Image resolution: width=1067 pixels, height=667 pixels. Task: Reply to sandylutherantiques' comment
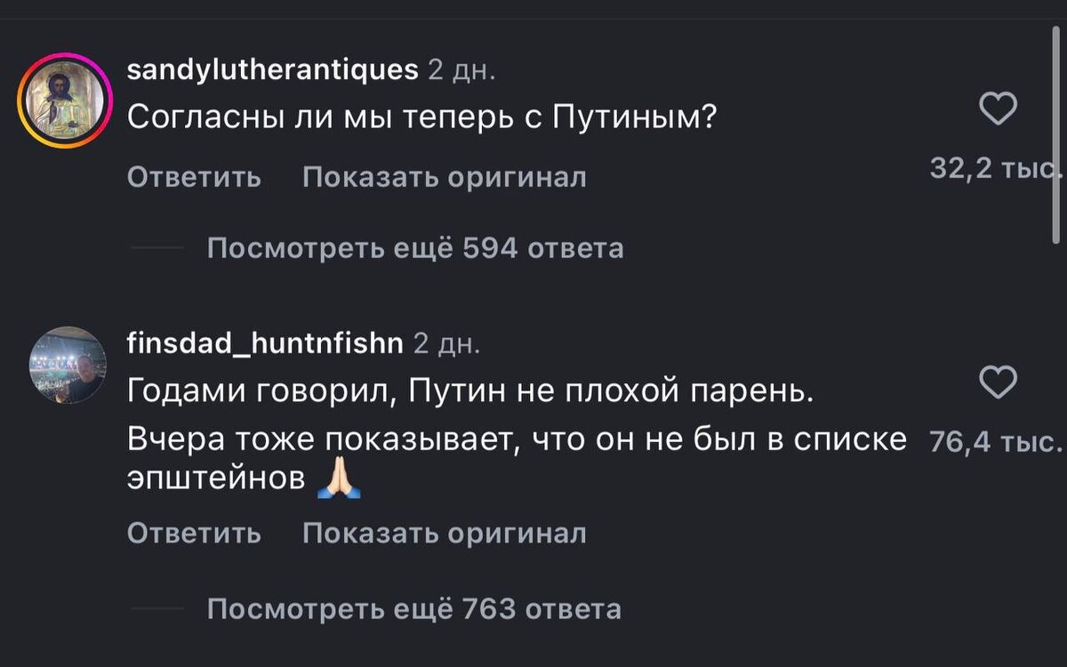click(194, 177)
